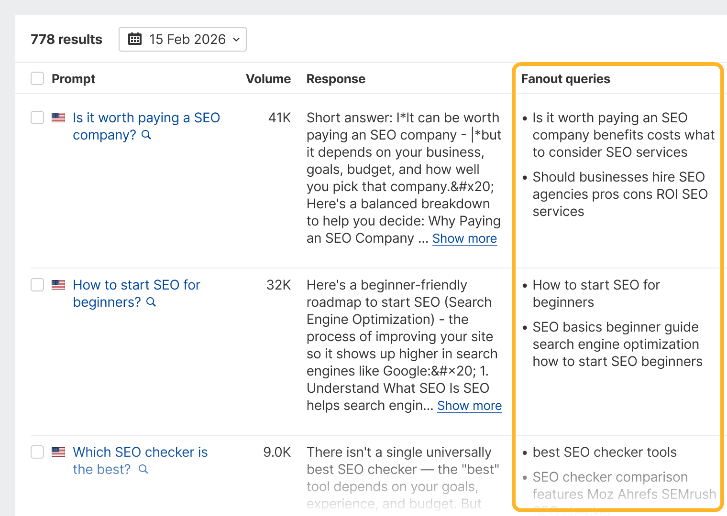Show more of the SEO company response
Image resolution: width=727 pixels, height=516 pixels.
[x=464, y=238]
